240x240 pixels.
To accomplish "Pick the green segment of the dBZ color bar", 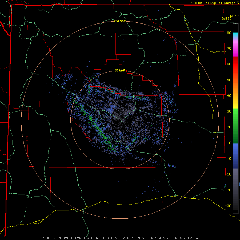I will point(235,126).
